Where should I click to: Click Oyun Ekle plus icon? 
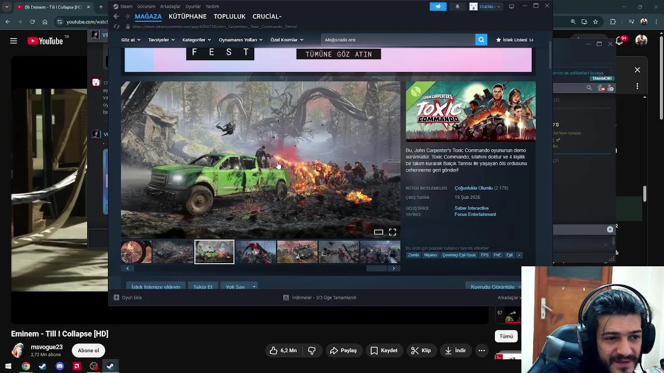(x=116, y=297)
